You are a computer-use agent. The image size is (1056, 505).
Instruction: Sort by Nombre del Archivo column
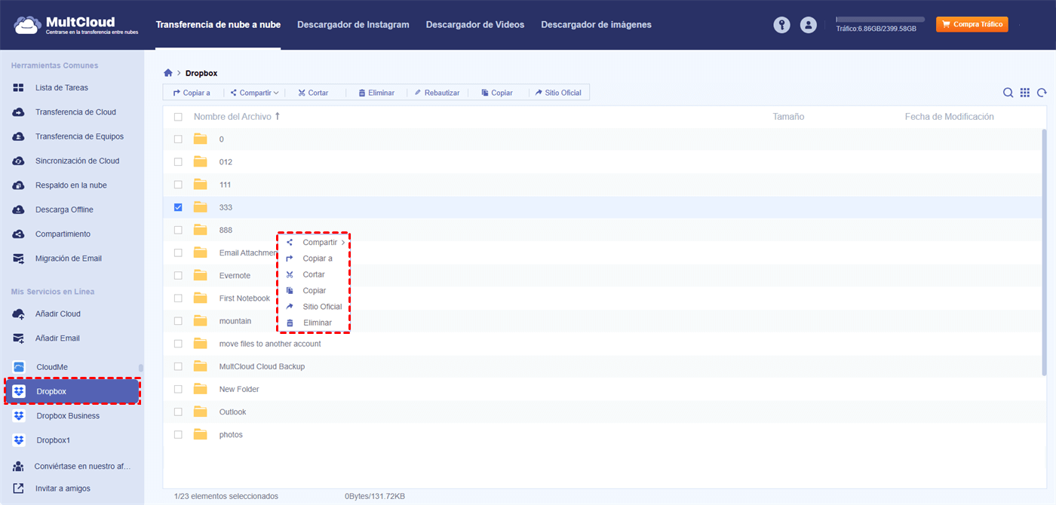pos(237,117)
